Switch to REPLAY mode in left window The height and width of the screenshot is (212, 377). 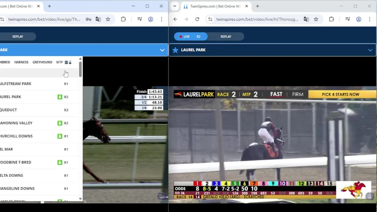[x=18, y=37]
